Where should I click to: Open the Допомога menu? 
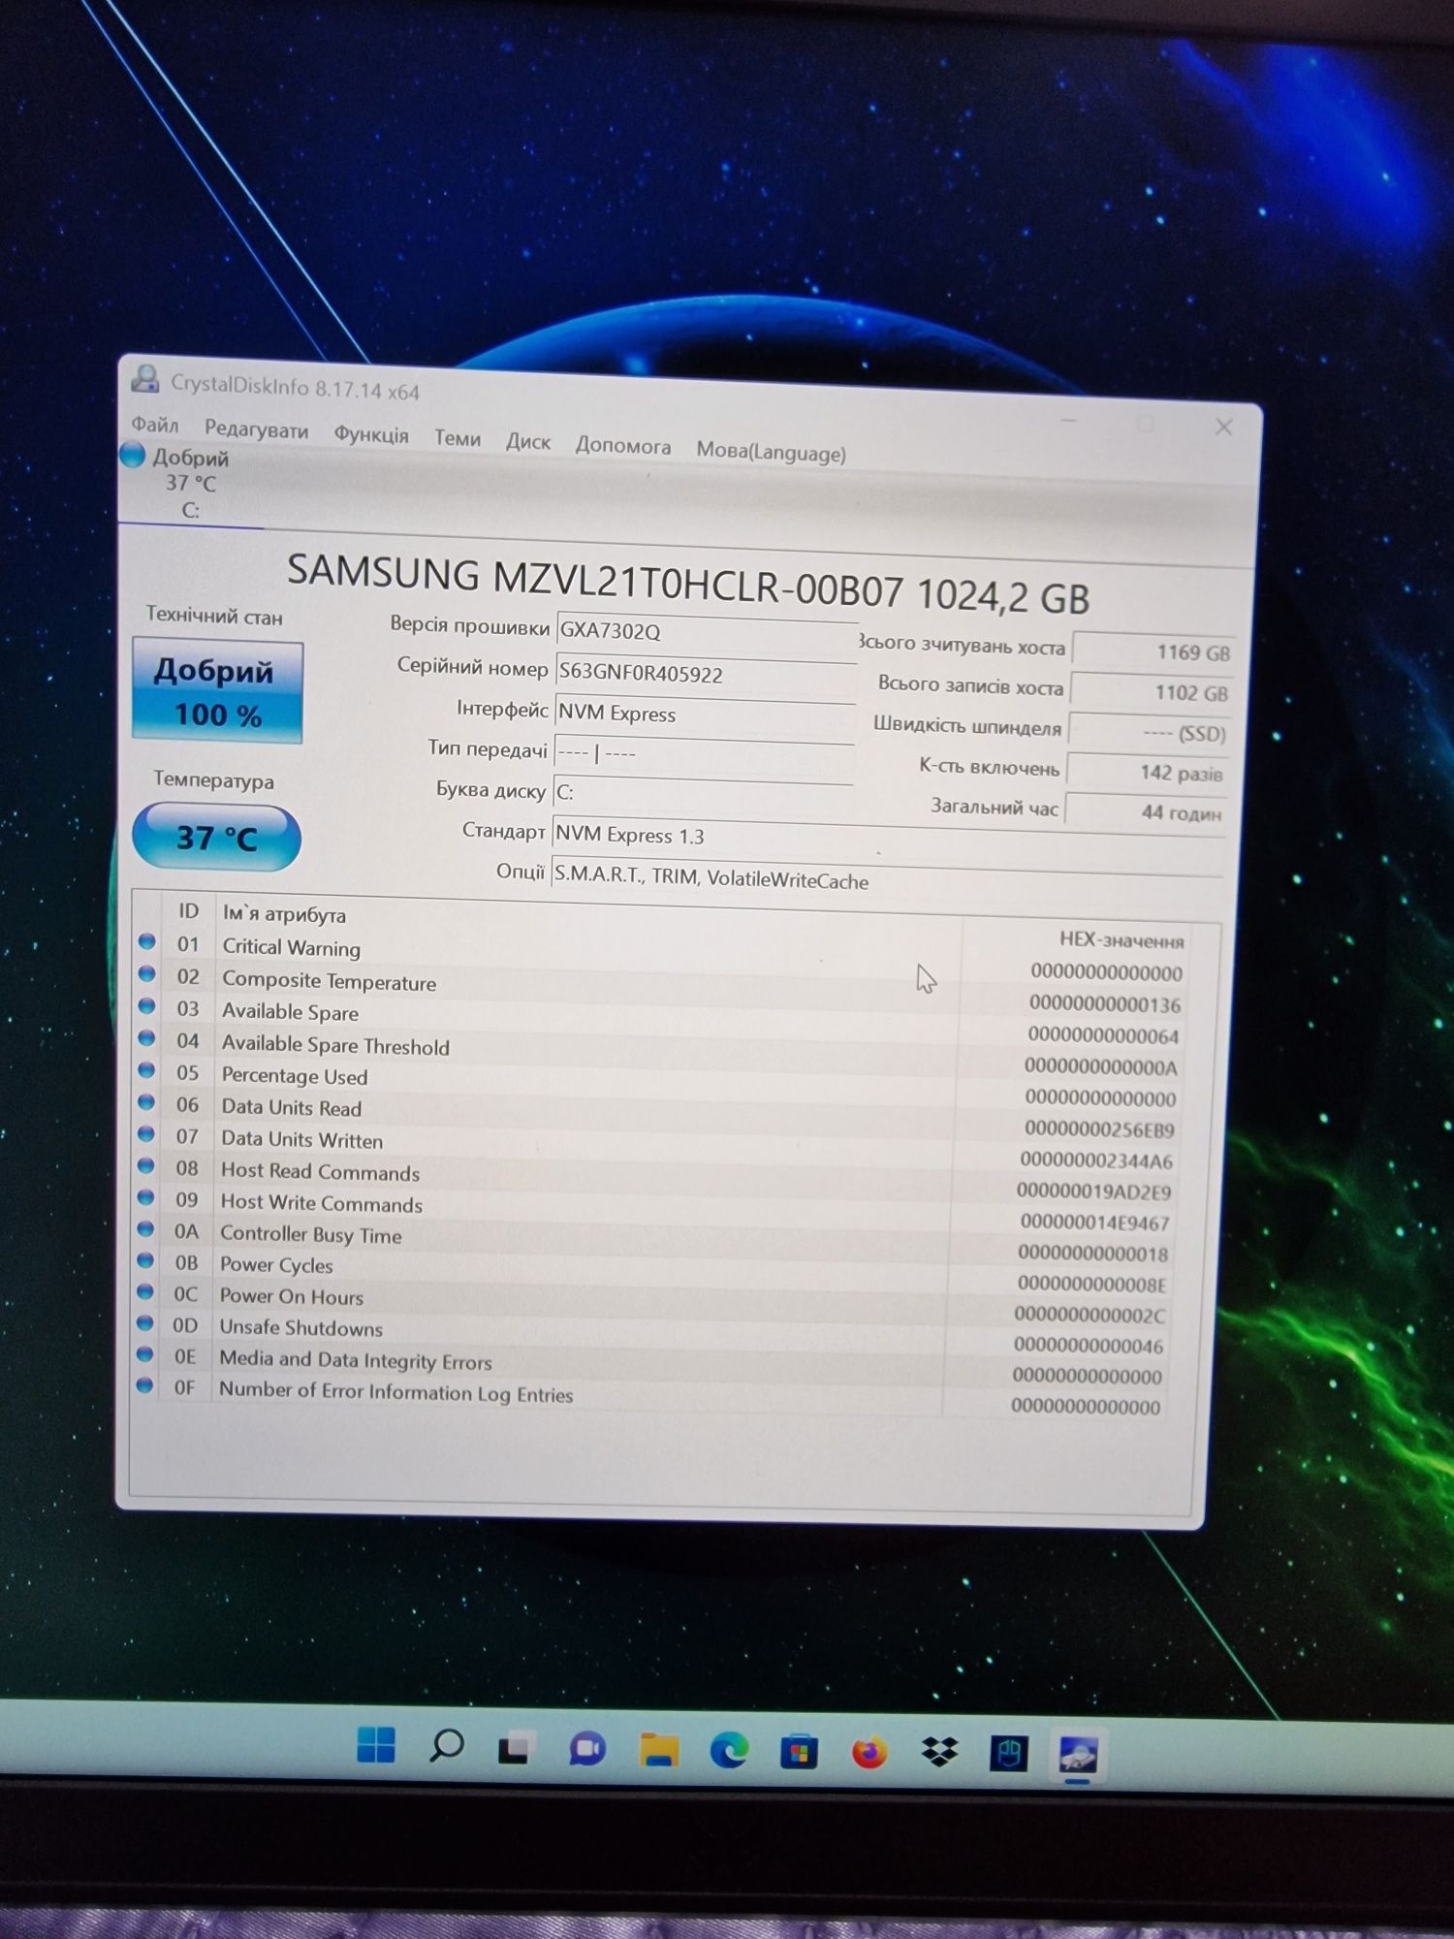(623, 445)
